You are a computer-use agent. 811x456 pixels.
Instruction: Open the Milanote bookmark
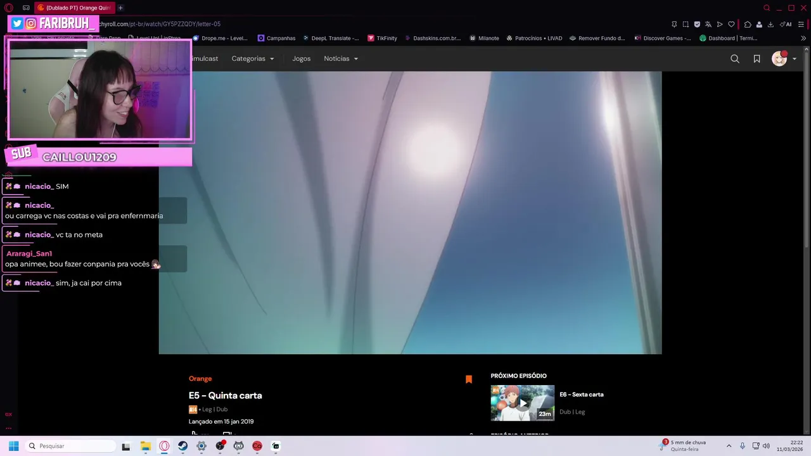point(484,38)
